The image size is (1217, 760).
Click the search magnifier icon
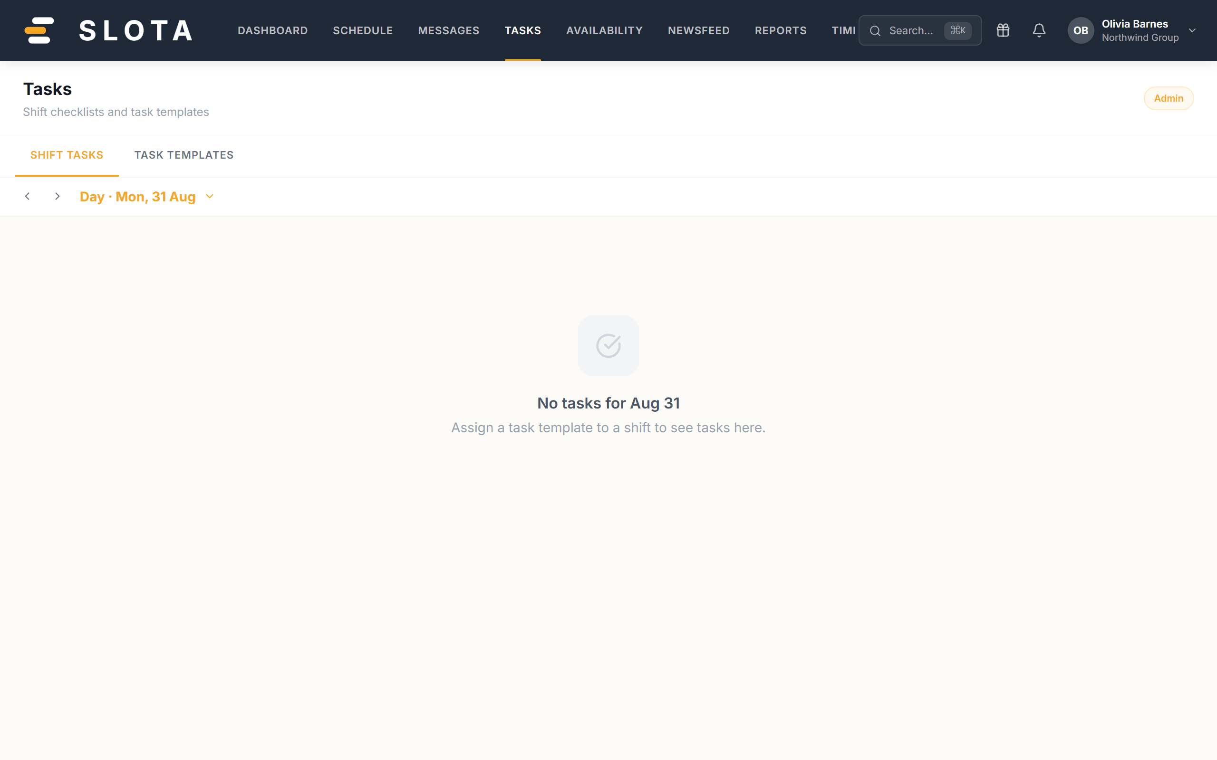875,31
